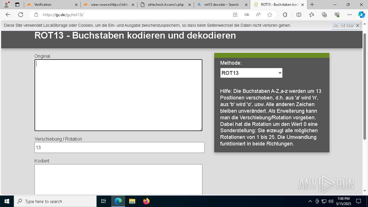
Task: Click into the Kodiert text area
Action: click(x=118, y=179)
